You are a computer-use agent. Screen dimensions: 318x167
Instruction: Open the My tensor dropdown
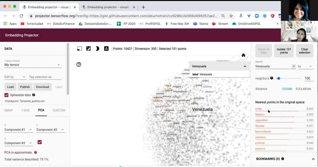33,65
